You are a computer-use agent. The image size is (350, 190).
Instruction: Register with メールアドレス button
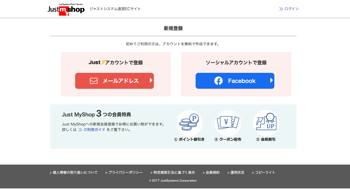click(114, 81)
